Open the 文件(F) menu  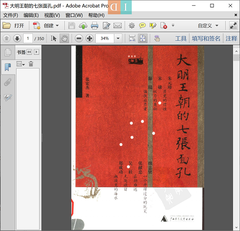(x=10, y=15)
